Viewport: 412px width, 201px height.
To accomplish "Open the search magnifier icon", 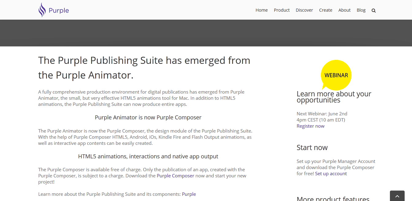I will click(373, 10).
